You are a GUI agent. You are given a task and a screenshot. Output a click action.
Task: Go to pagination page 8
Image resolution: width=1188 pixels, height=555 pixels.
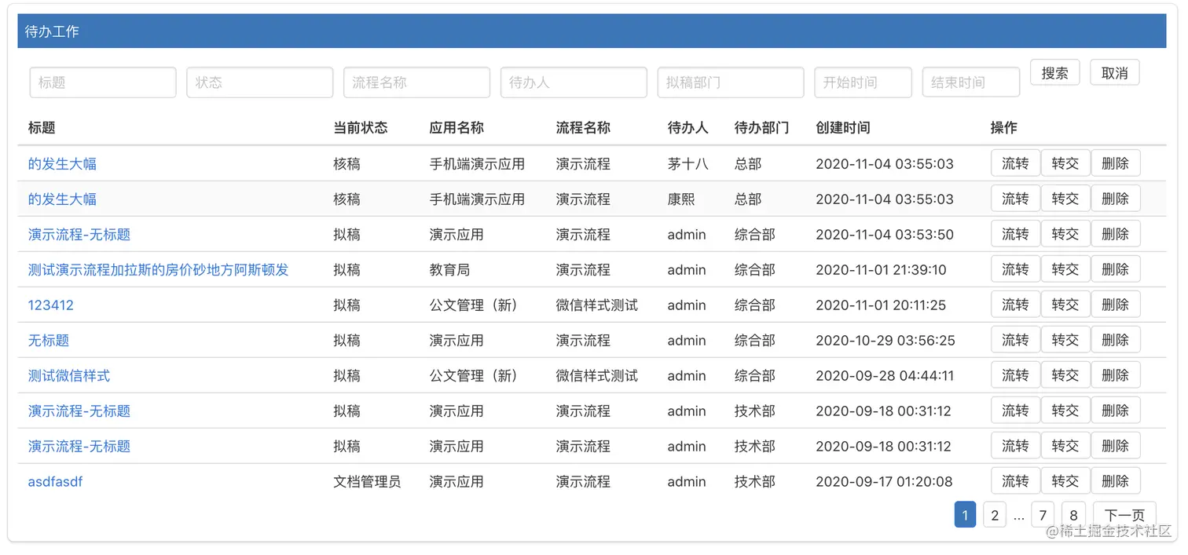(x=1073, y=515)
